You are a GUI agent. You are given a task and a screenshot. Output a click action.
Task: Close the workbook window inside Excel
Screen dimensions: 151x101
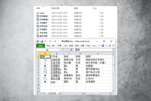tap(113, 45)
